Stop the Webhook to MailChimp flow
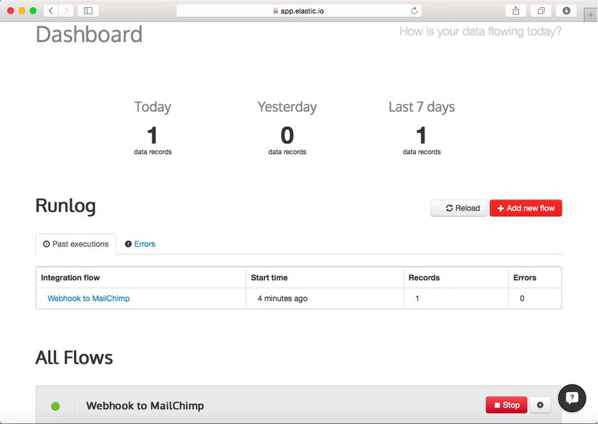The width and height of the screenshot is (598, 424). click(506, 405)
